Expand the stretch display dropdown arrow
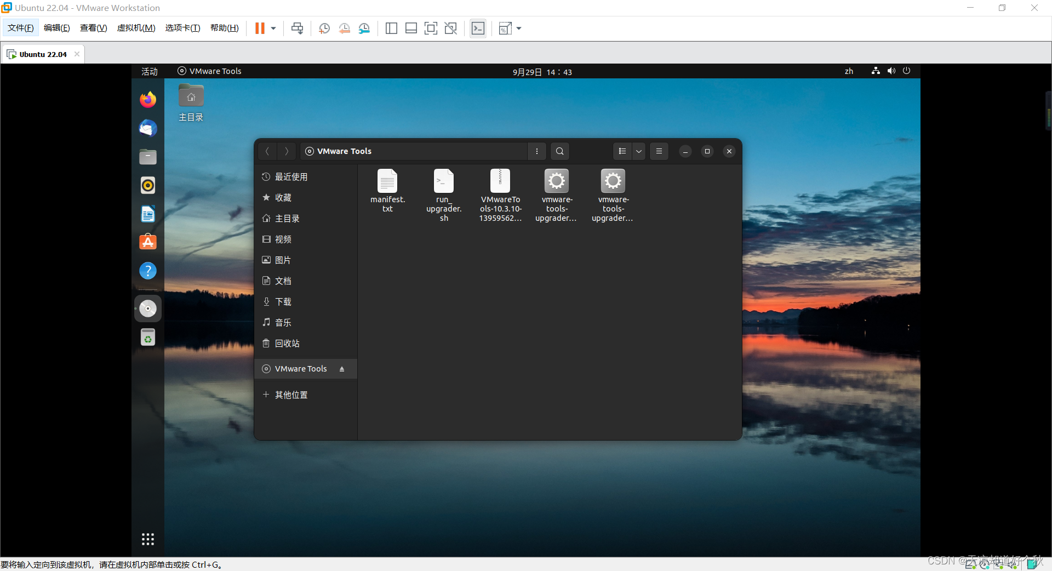 pos(519,28)
